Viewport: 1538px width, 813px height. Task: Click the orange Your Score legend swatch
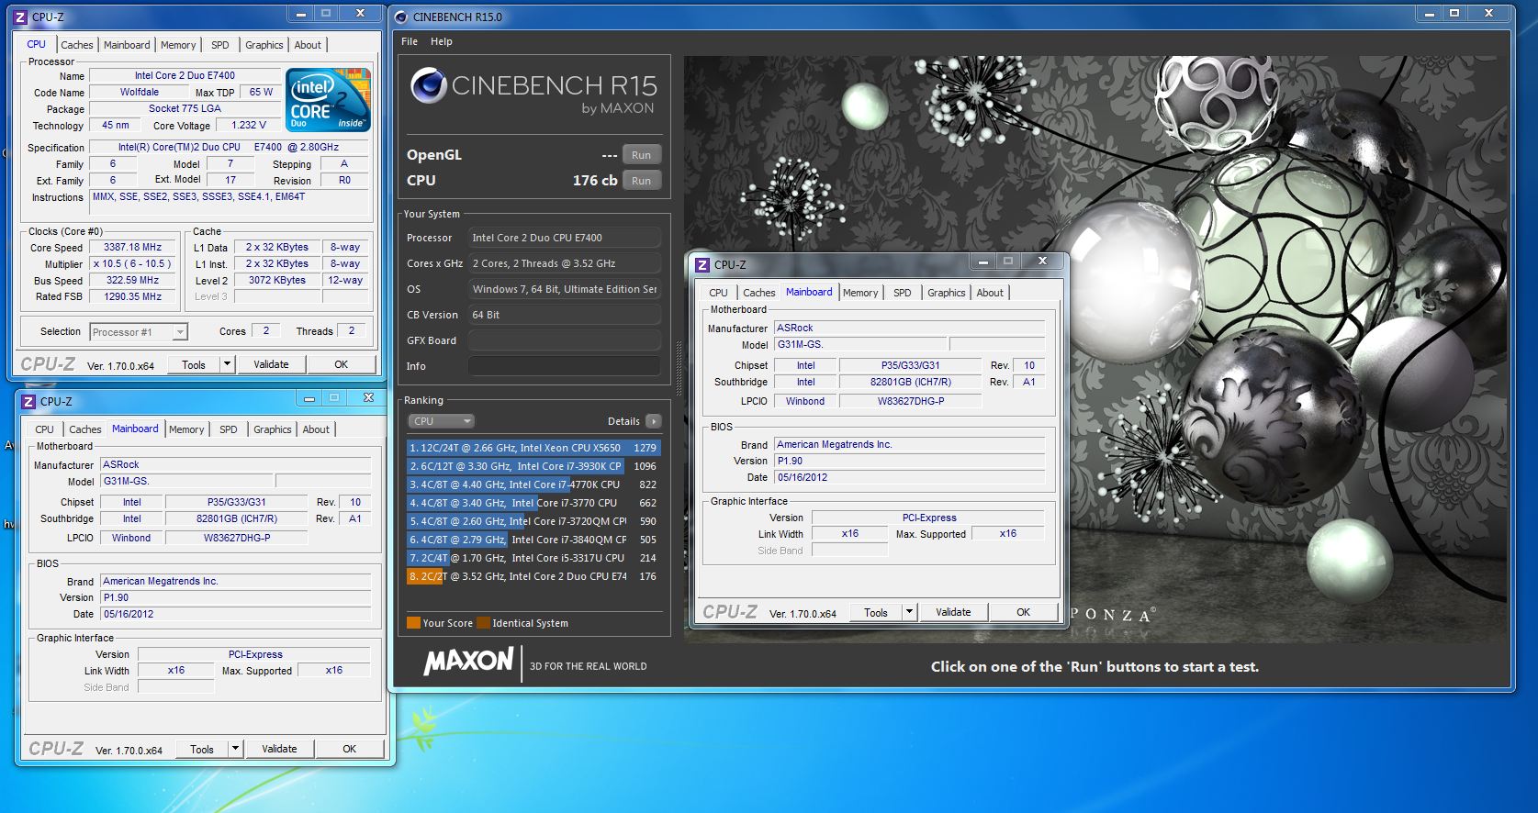(413, 623)
